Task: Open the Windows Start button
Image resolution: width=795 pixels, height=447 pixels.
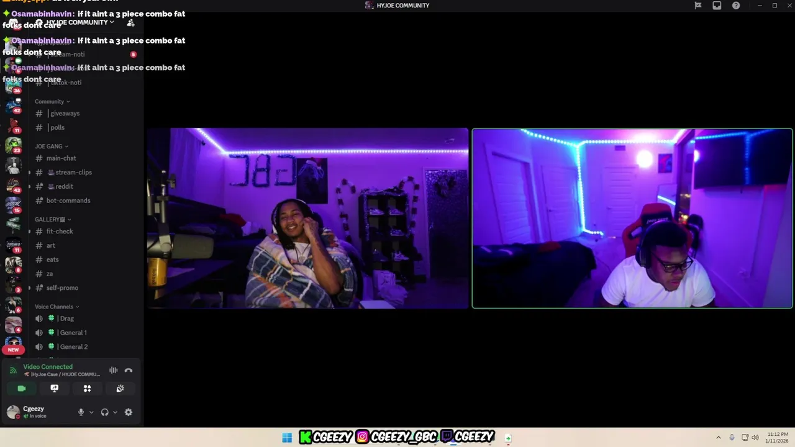Action: pyautogui.click(x=287, y=438)
